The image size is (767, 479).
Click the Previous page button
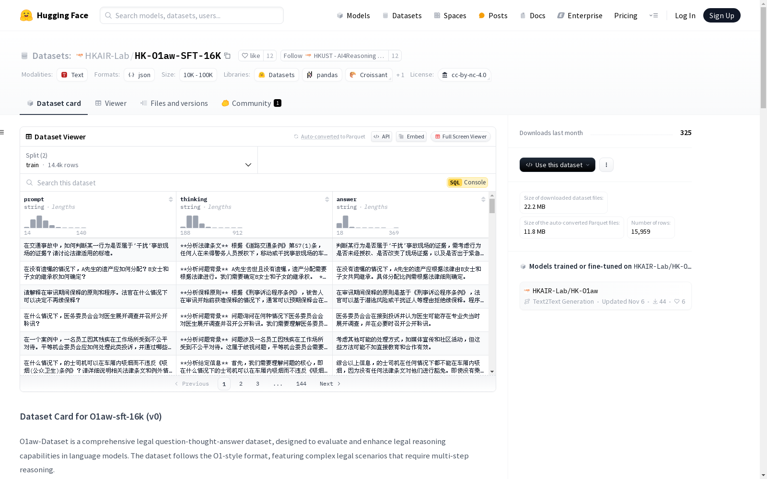(x=192, y=384)
